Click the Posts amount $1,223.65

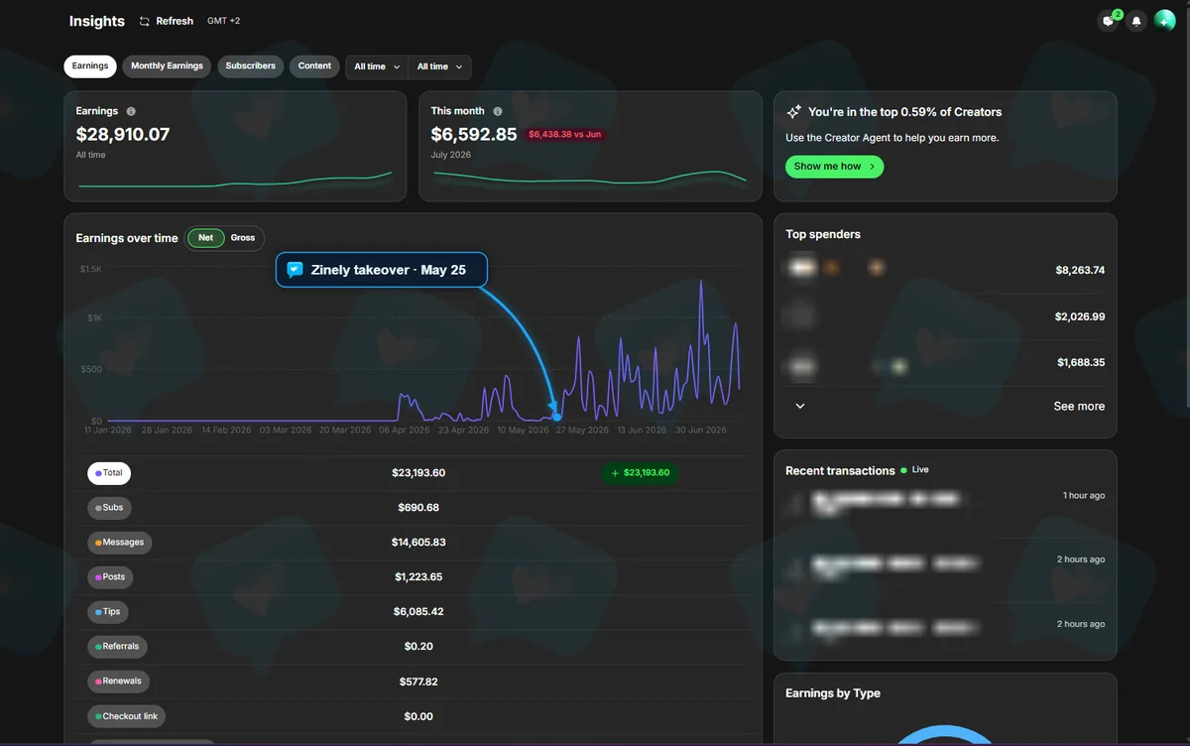click(418, 577)
